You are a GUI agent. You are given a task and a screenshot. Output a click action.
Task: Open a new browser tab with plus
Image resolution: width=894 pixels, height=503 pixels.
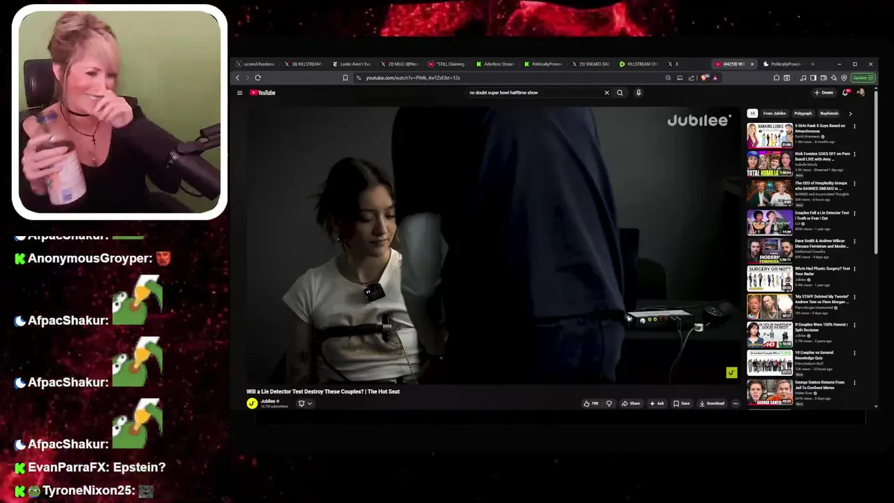pos(812,64)
